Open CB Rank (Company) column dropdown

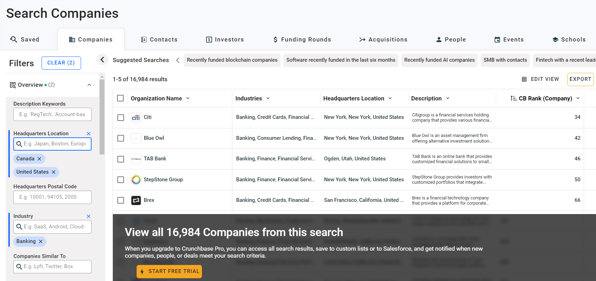[578, 98]
